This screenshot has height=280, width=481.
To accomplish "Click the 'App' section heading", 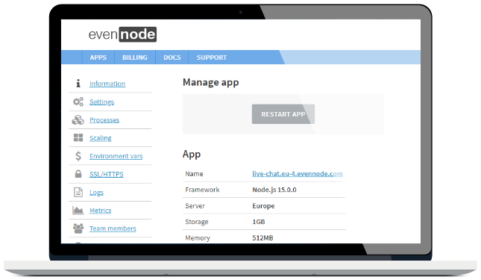I will (x=192, y=154).
